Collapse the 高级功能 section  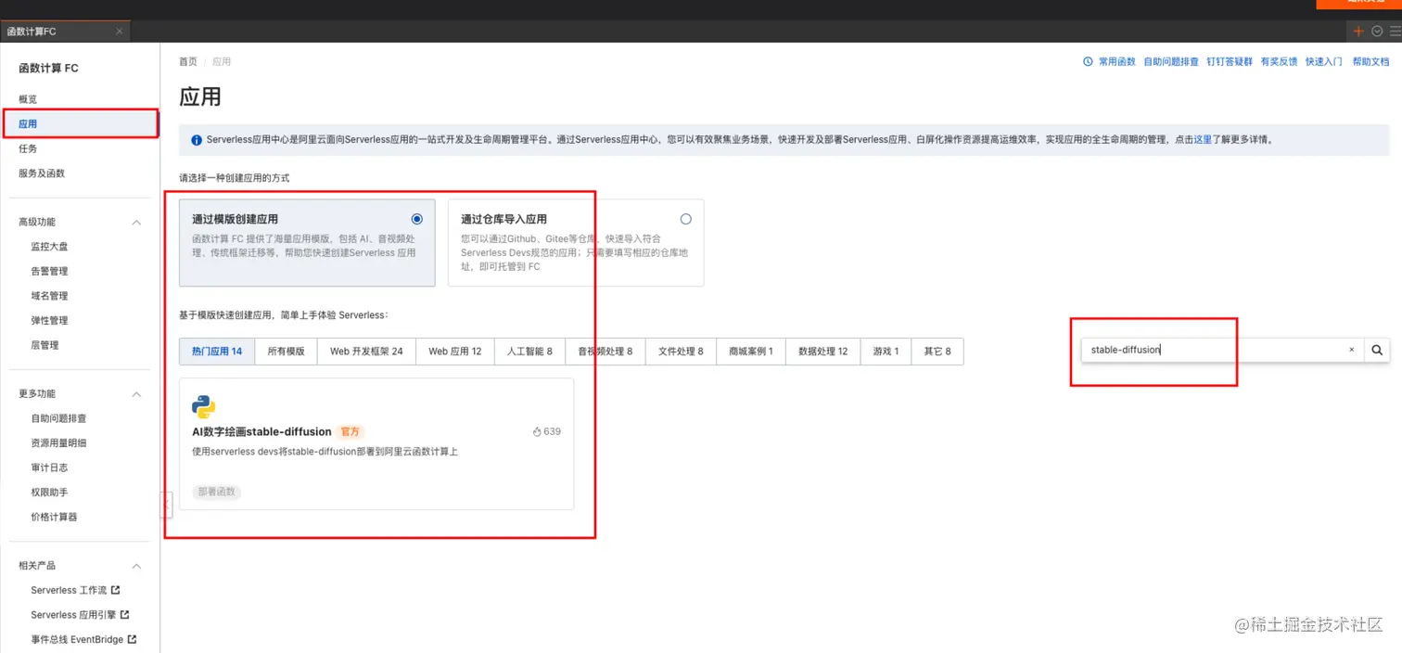[x=136, y=223]
